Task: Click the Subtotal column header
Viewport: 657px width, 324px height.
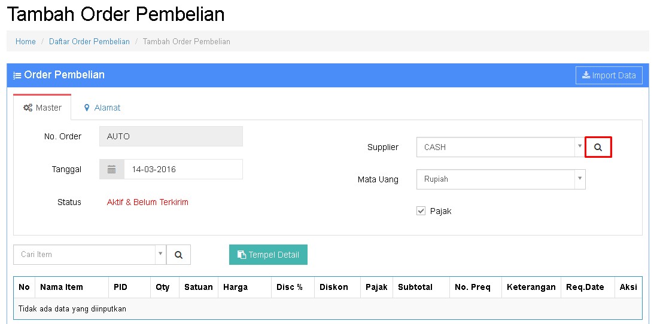Action: (415, 288)
